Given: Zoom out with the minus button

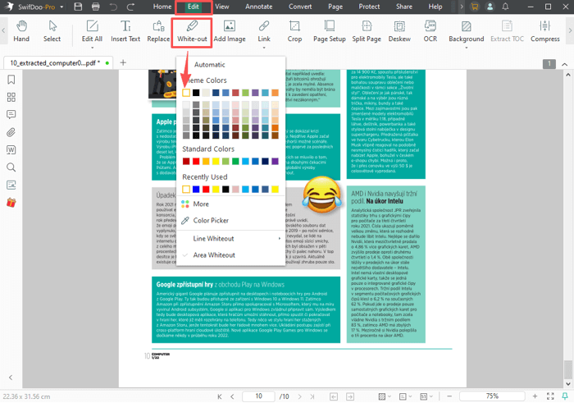Looking at the screenshot, I should pos(449,396).
